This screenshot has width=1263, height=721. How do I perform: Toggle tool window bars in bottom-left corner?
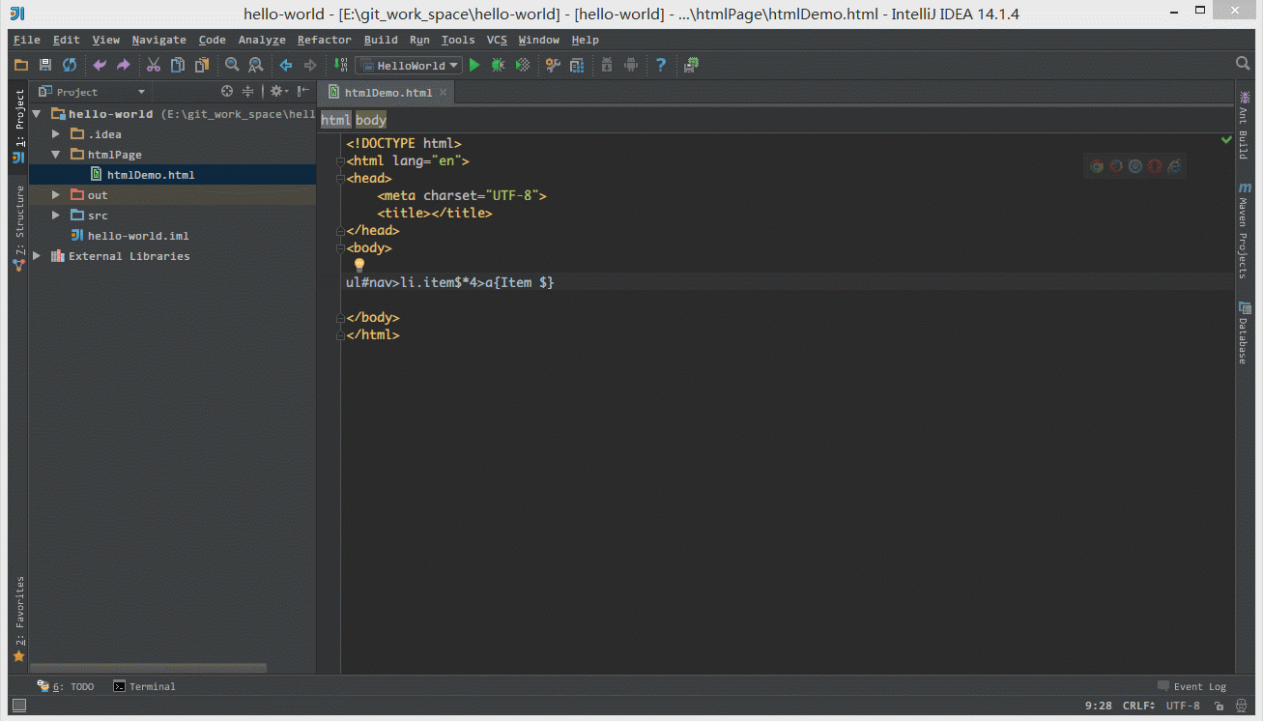18,706
